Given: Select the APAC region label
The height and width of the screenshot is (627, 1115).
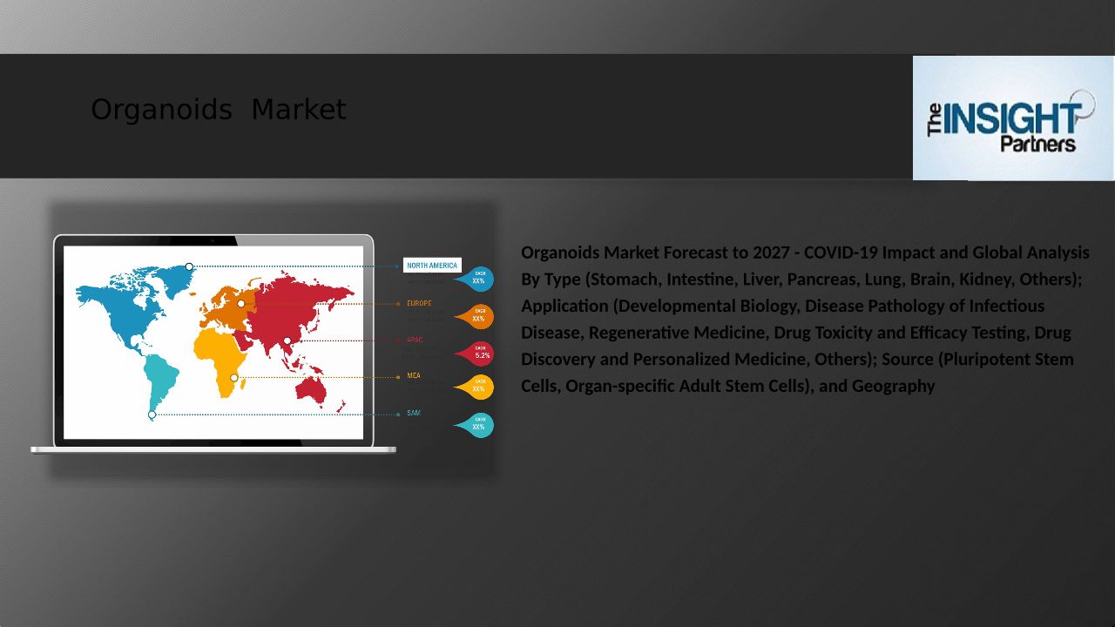Looking at the screenshot, I should click(x=415, y=340).
